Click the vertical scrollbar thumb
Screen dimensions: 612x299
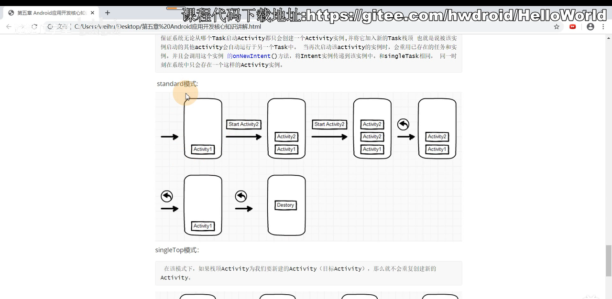(x=609, y=260)
